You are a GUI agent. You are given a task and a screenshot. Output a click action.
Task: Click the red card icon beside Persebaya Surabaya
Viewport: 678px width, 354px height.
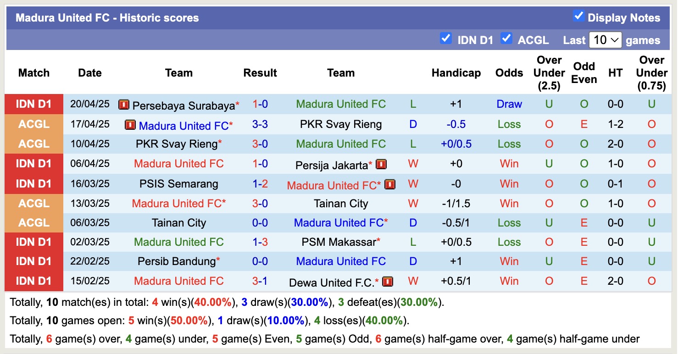pyautogui.click(x=123, y=104)
